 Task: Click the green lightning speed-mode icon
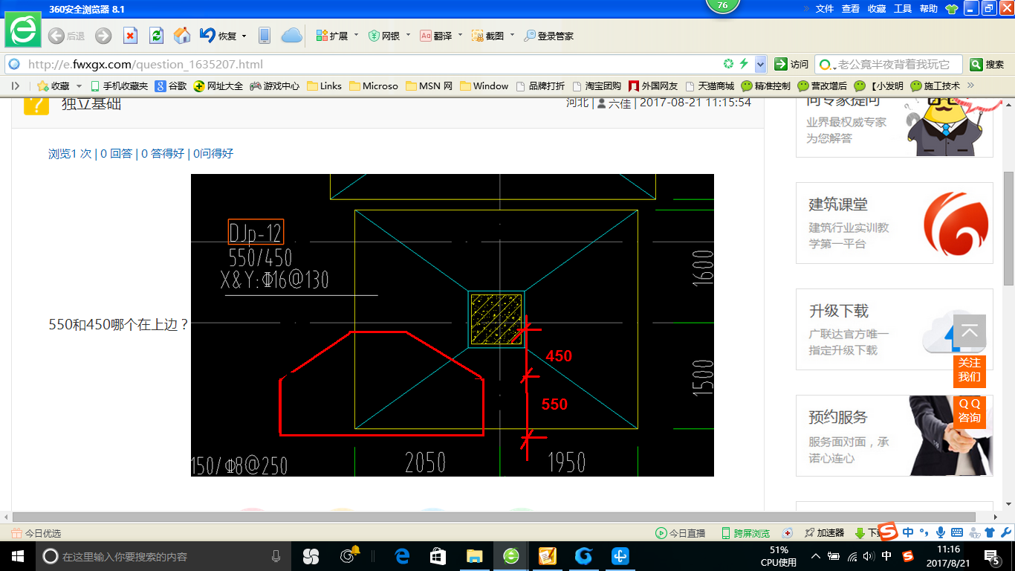(x=744, y=64)
